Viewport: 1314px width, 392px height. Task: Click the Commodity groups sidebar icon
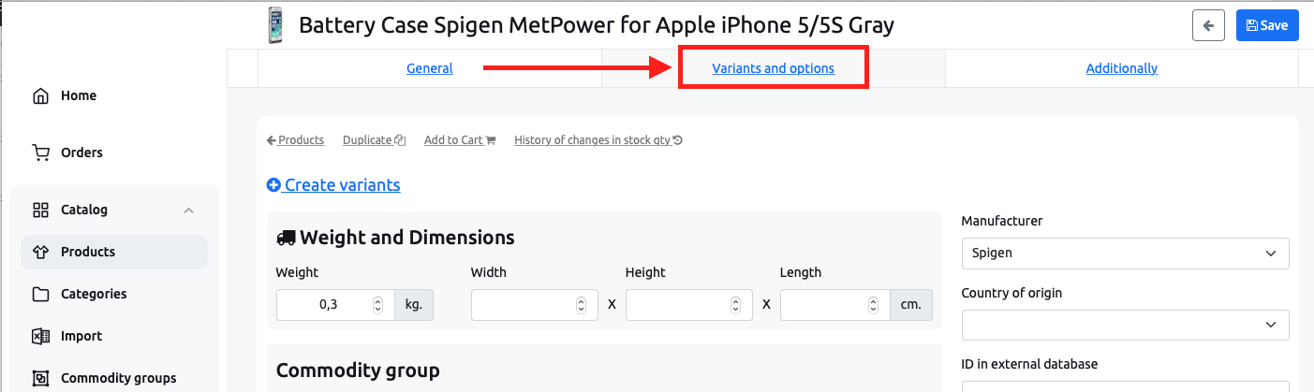tap(40, 378)
